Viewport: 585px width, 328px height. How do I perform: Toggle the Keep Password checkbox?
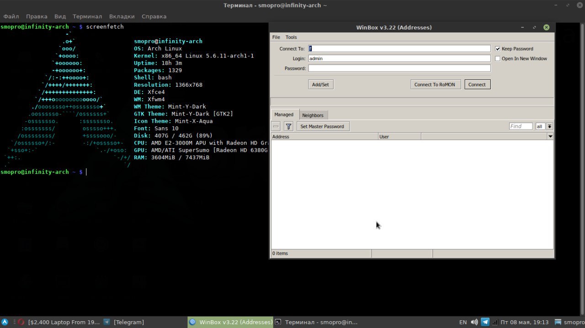tap(498, 49)
